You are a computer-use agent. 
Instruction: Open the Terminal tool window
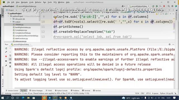[x=86, y=91]
